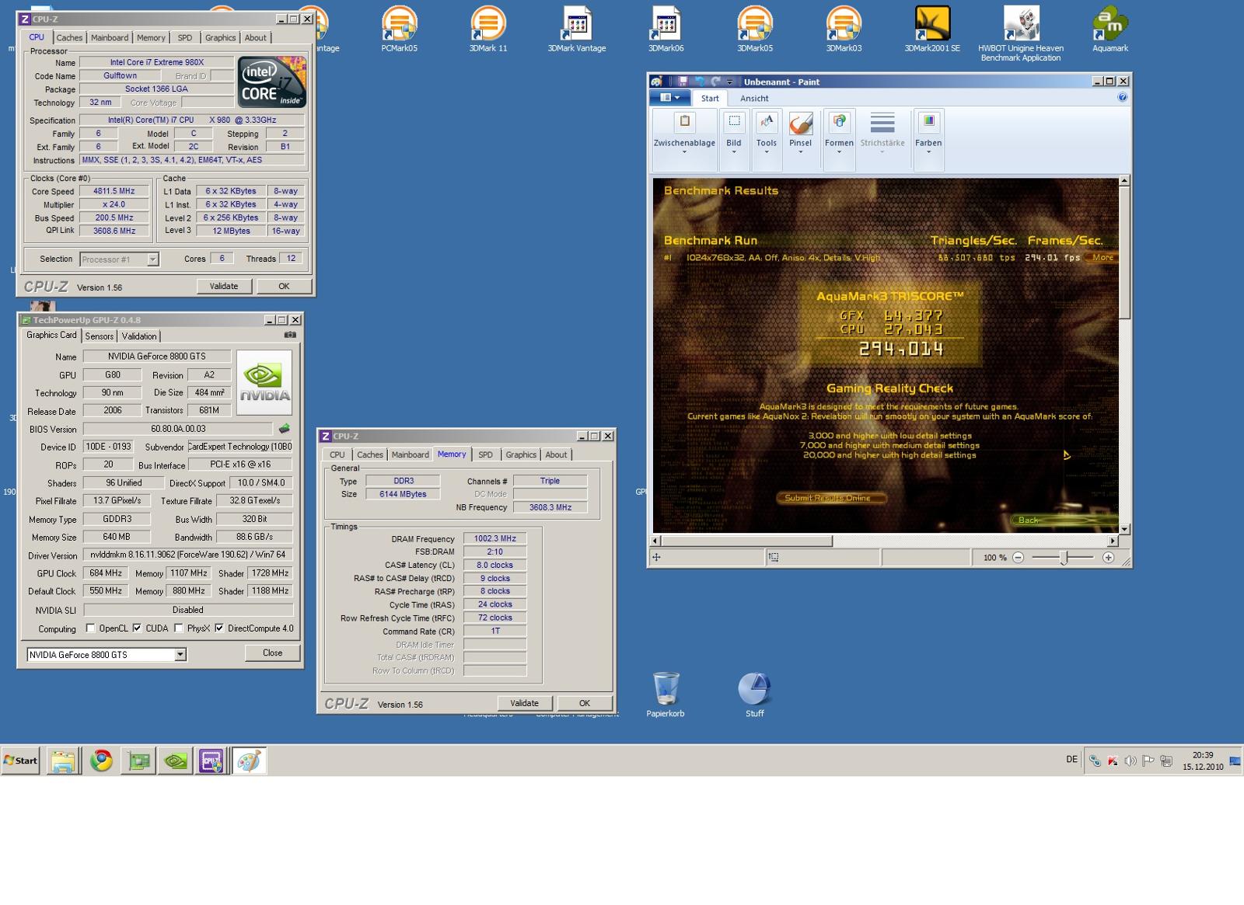Screen dimensions: 1244x905
Task: Open the 3DMark2001 SE desktop shortcut
Action: pyautogui.click(x=932, y=28)
